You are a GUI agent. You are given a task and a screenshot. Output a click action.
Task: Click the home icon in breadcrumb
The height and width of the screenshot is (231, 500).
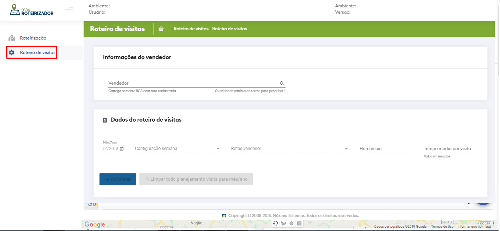pos(161,29)
